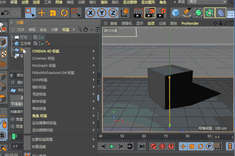Screen dimensions: 235x156
Task: Open Cineman 标签 submenu
Action: (x=60, y=58)
